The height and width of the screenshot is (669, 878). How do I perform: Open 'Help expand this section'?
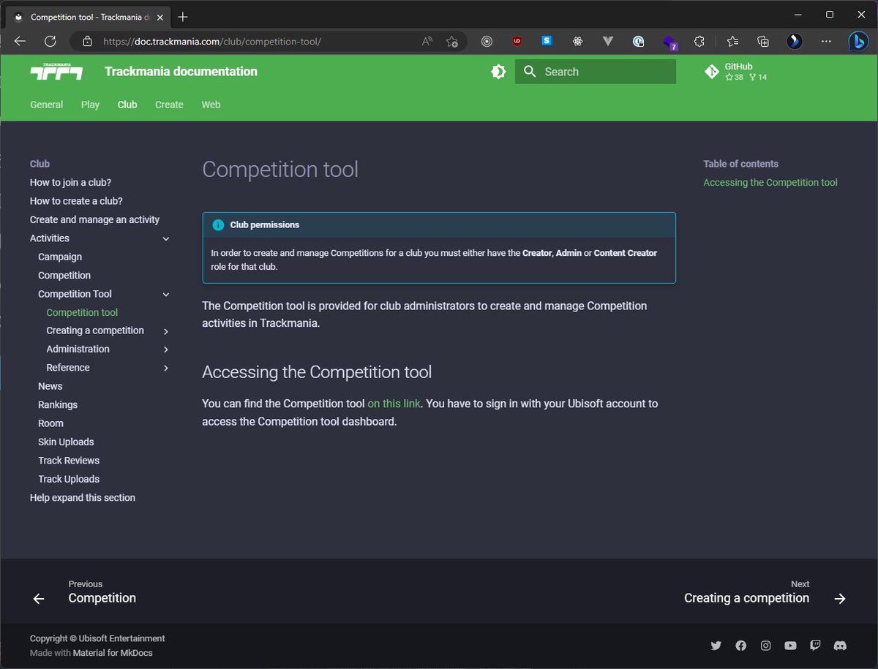click(x=83, y=498)
